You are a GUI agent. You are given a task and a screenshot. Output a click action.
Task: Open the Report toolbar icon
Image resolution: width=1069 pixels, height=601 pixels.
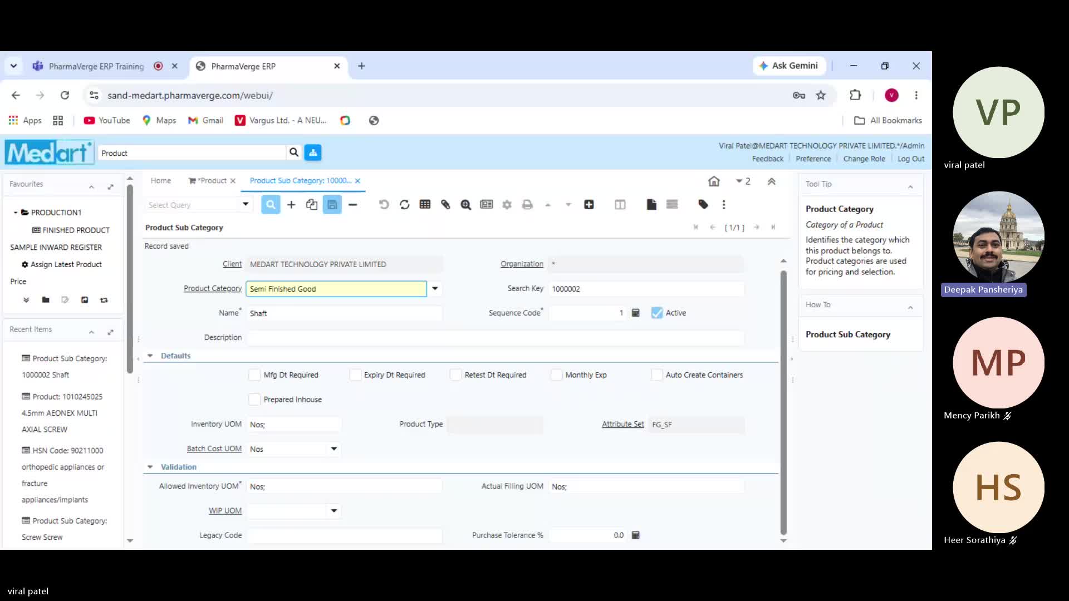pos(487,205)
